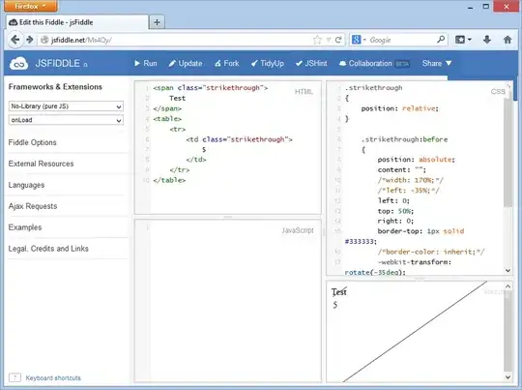Expand Ajax Requests section
The height and width of the screenshot is (390, 522).
point(33,206)
